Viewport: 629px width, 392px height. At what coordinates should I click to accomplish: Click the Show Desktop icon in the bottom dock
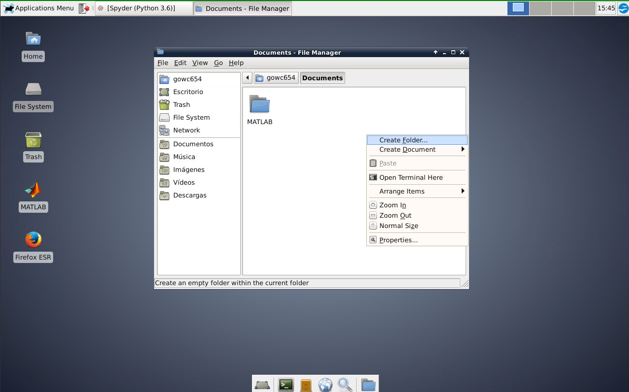tap(262, 385)
